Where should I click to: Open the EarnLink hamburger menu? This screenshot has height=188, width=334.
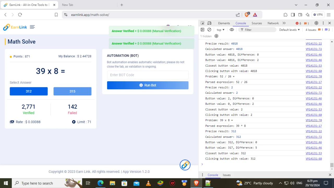point(32,27)
